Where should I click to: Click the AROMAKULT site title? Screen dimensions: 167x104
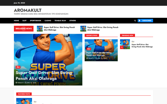click(28, 10)
